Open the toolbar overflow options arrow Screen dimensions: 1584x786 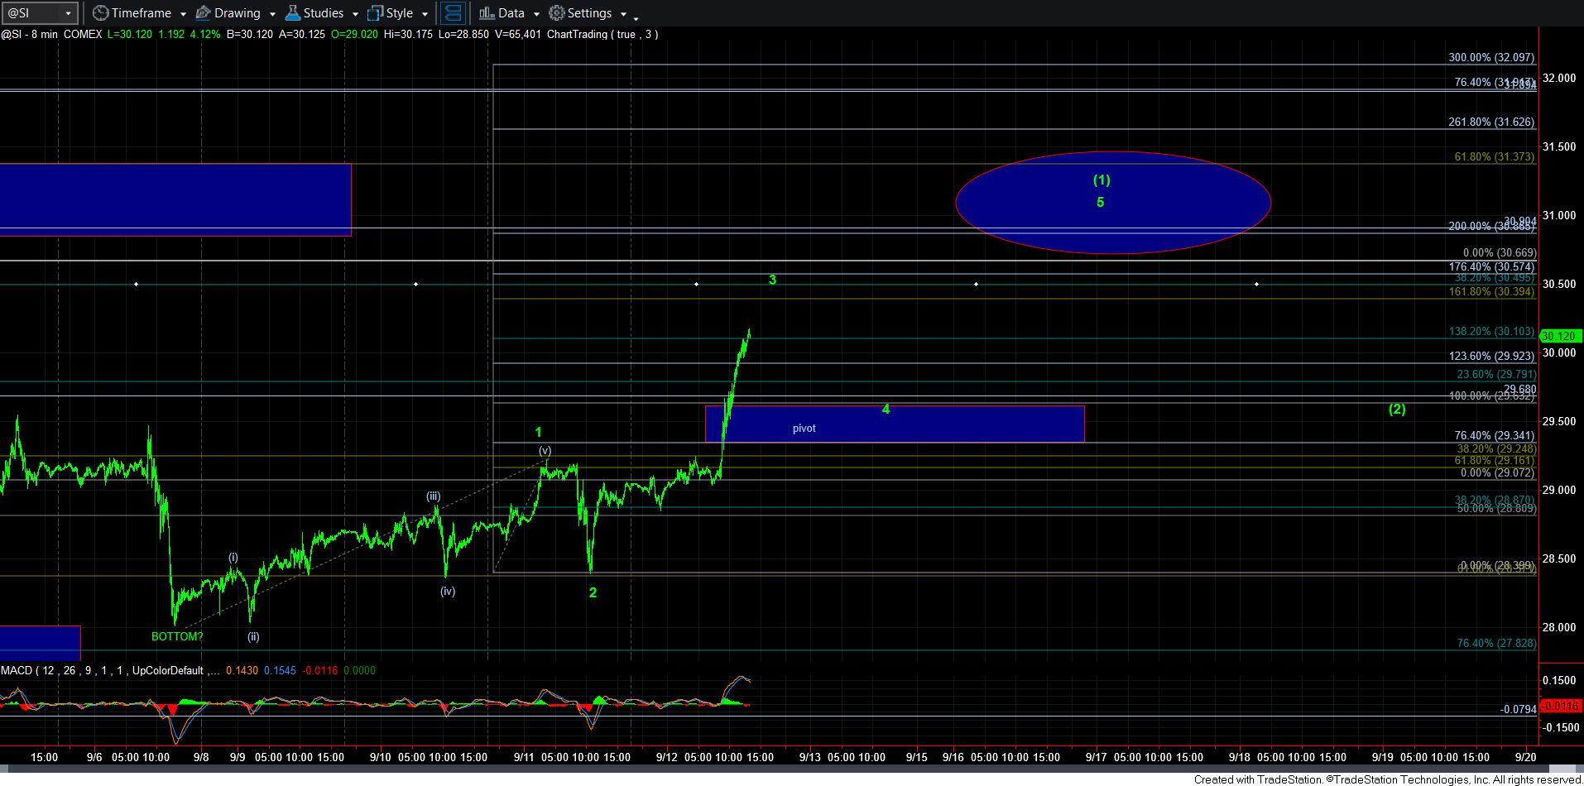[x=636, y=17]
